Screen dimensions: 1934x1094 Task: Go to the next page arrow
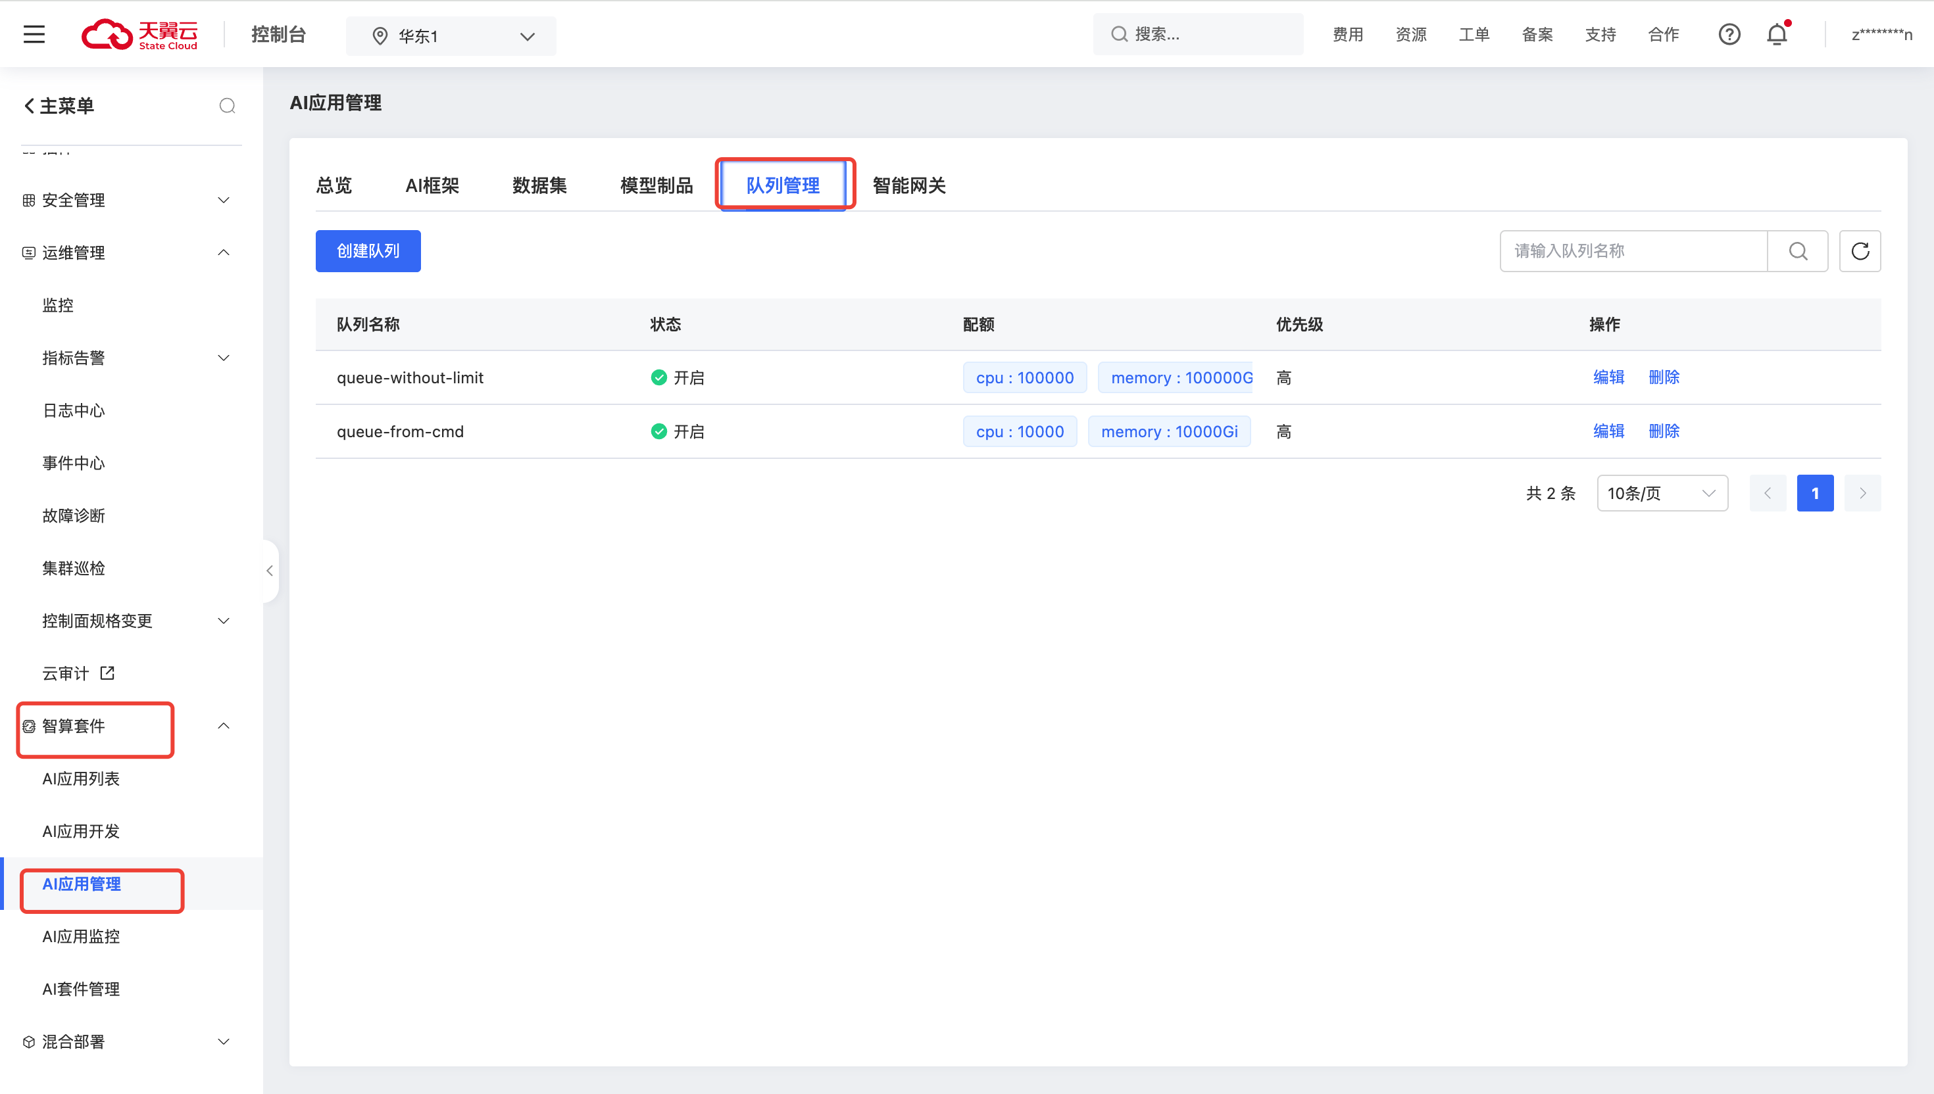pos(1862,493)
